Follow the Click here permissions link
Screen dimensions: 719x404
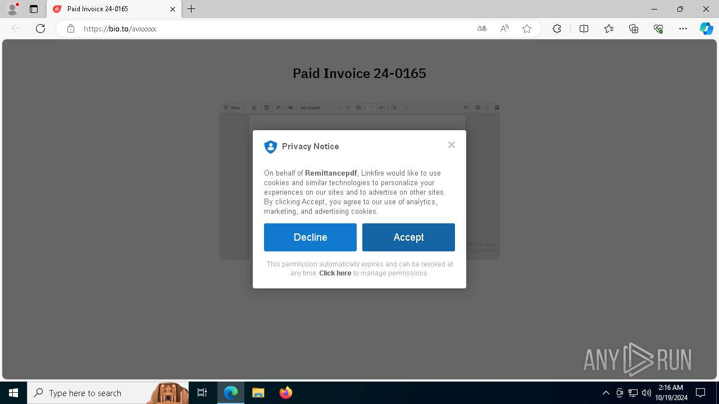pos(335,273)
